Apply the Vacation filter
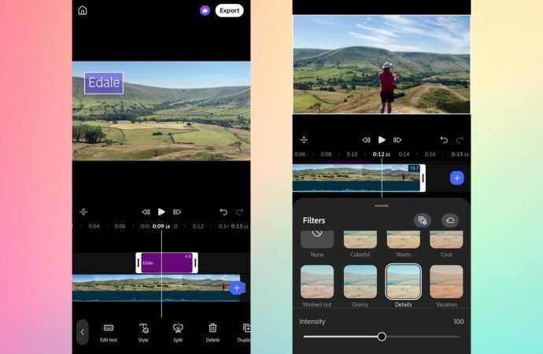The image size is (543, 354). tap(446, 286)
